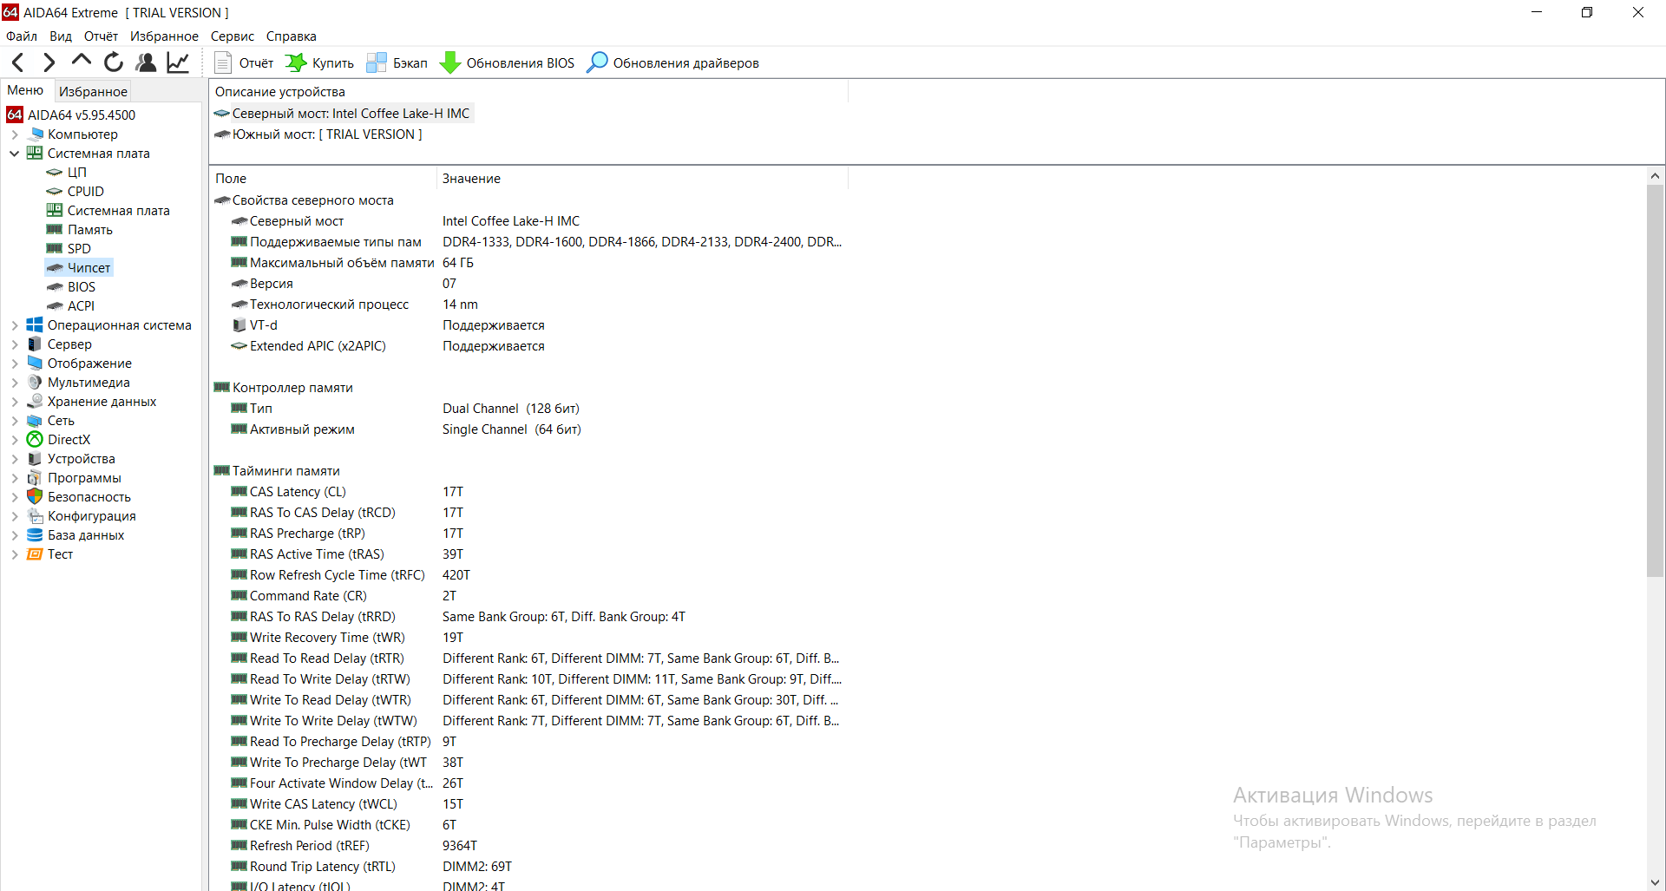Click the vertical scrollbar thumb

(1655, 380)
